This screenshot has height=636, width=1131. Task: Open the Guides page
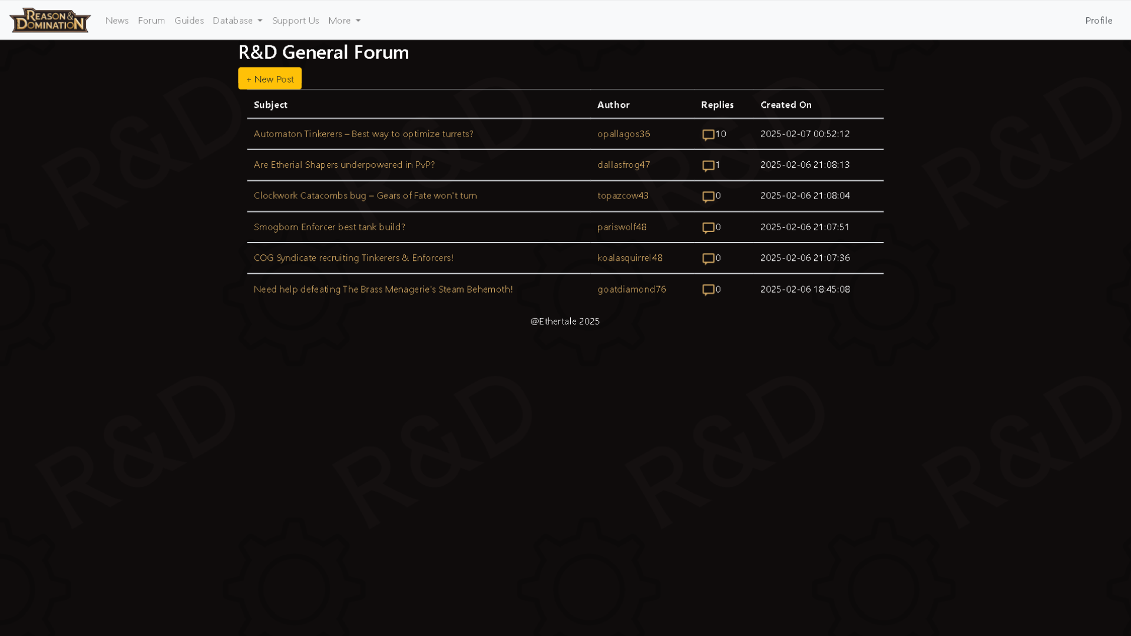(x=188, y=20)
